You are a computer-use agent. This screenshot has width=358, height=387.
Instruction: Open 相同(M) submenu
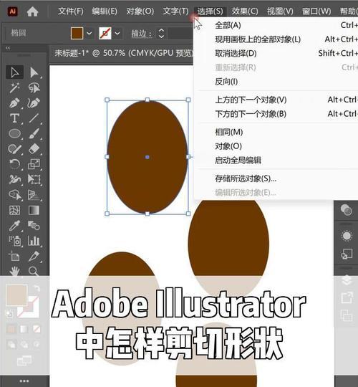(x=276, y=132)
